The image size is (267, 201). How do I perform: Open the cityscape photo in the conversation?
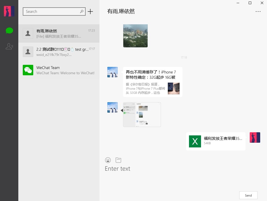(x=135, y=36)
